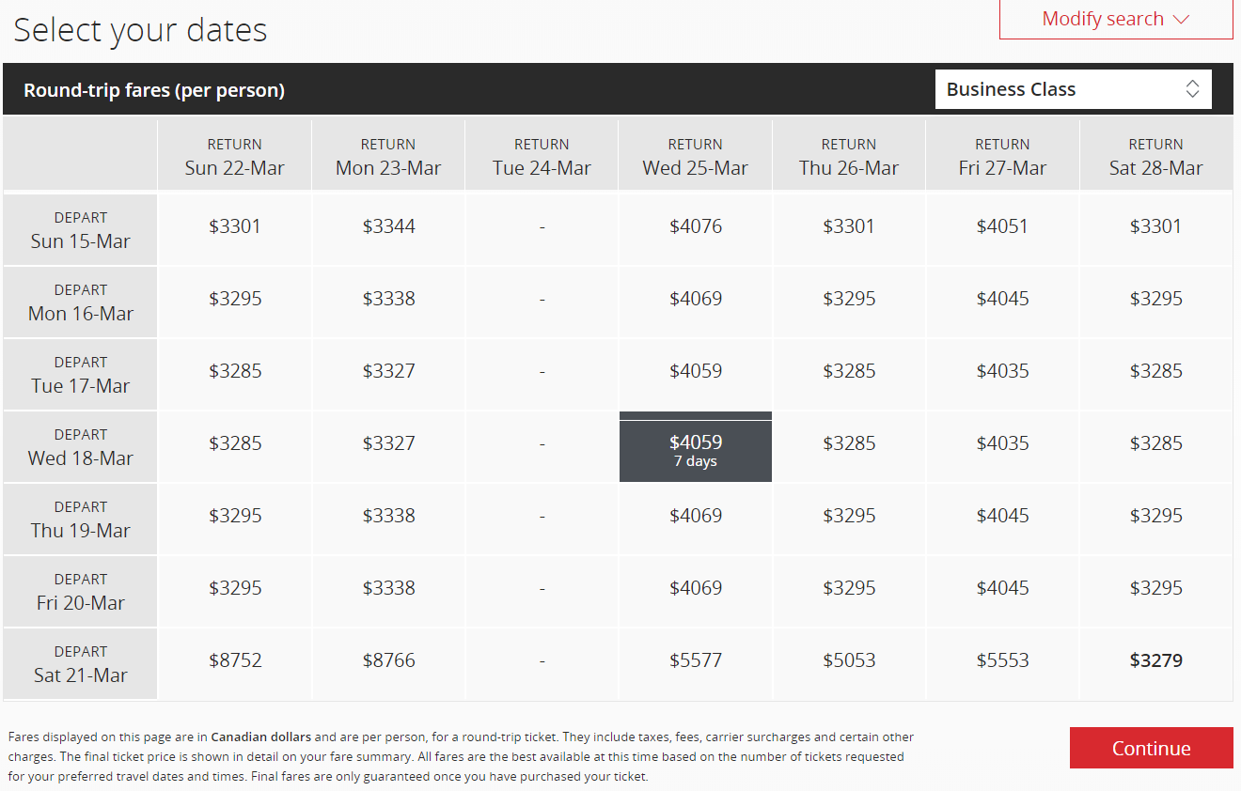Select the $3279 fare for Sat 21-Mar
Image resolution: width=1241 pixels, height=791 pixels.
click(x=1155, y=660)
